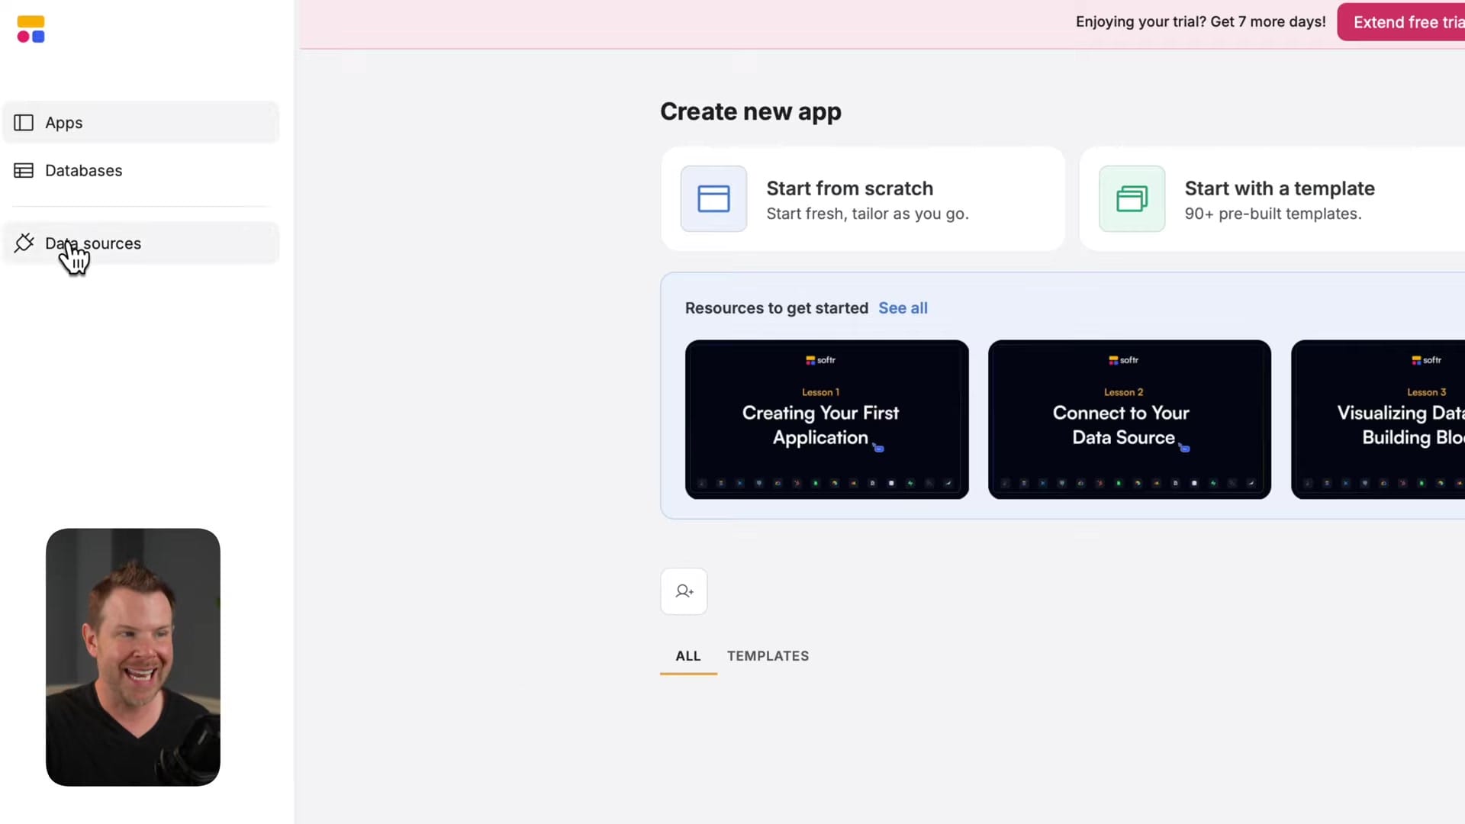Click the 'Create new app' heading
This screenshot has height=824, width=1465.
[x=750, y=111]
